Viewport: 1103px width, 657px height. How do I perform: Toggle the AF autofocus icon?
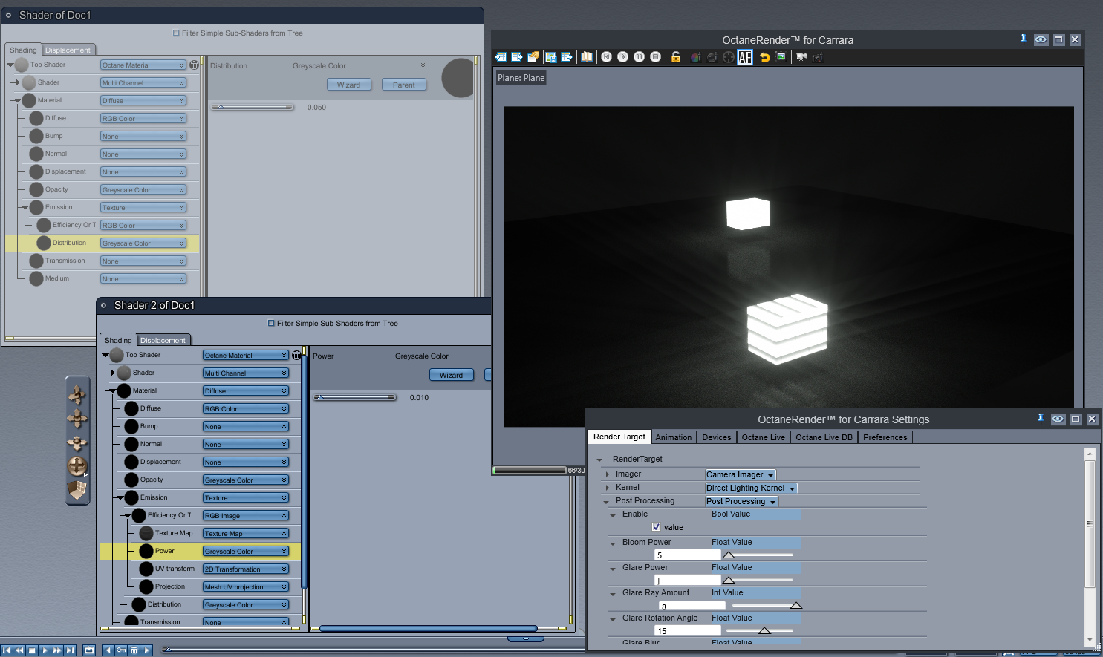[x=745, y=57]
